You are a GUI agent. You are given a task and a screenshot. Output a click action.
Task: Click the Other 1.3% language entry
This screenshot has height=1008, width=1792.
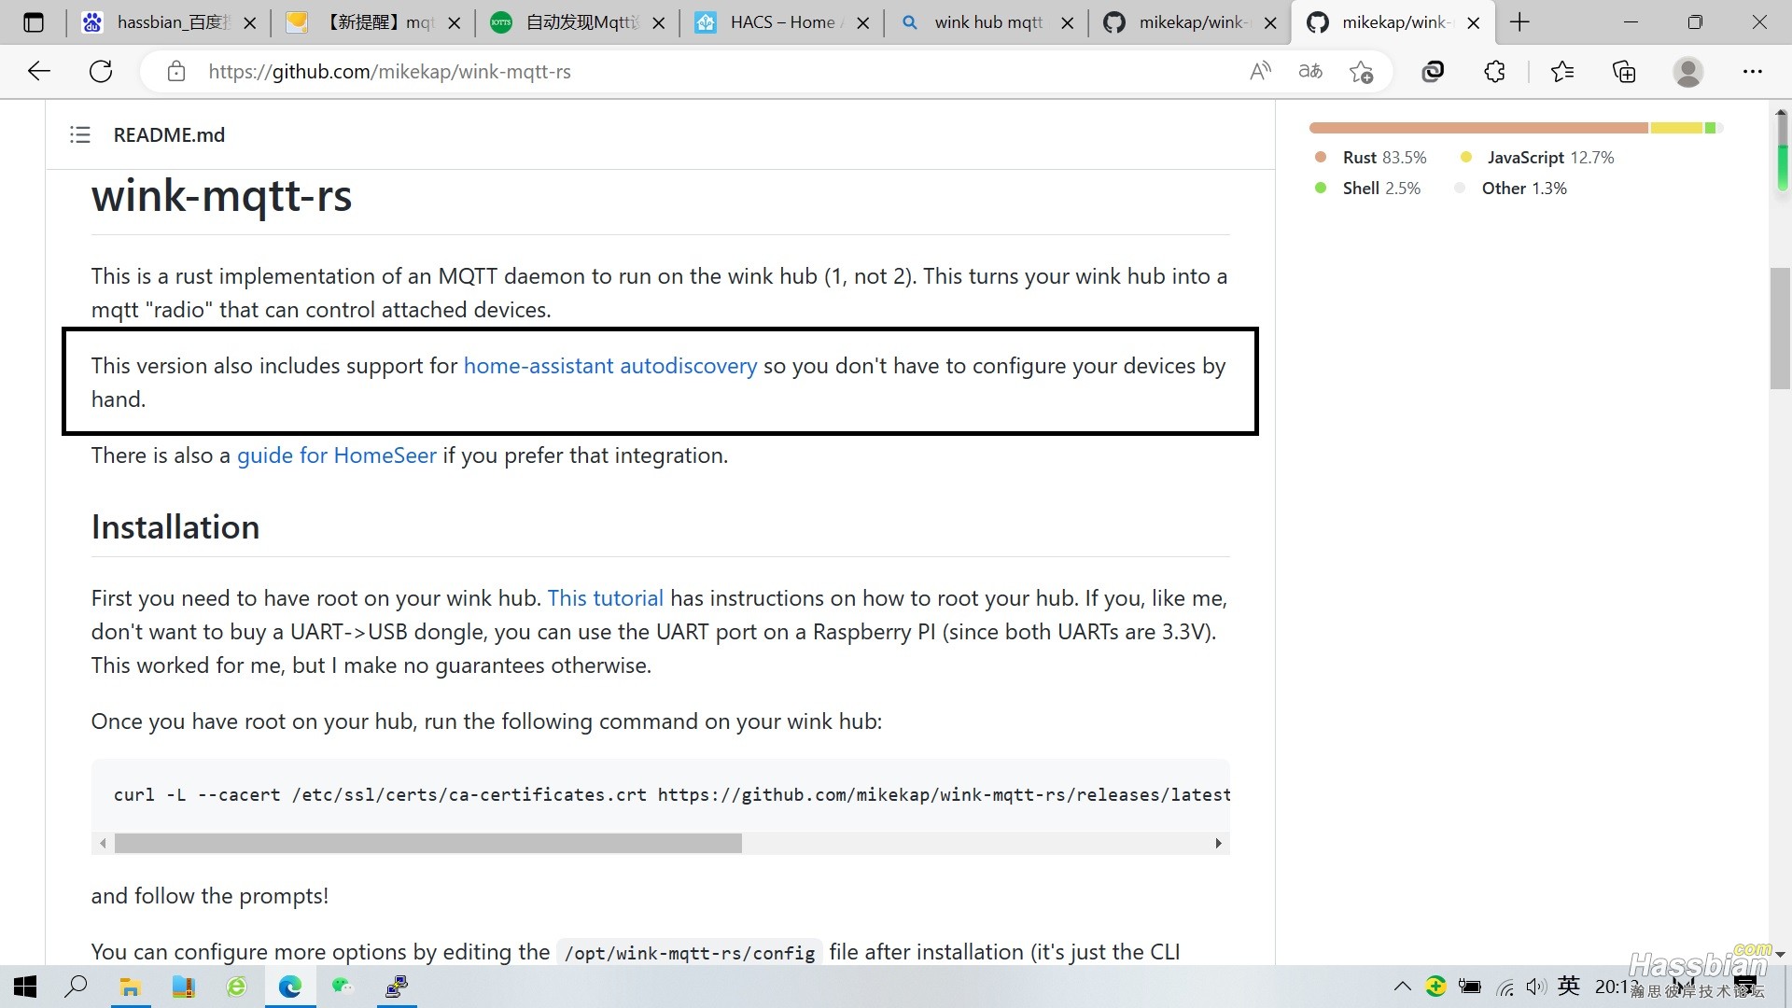click(1511, 189)
